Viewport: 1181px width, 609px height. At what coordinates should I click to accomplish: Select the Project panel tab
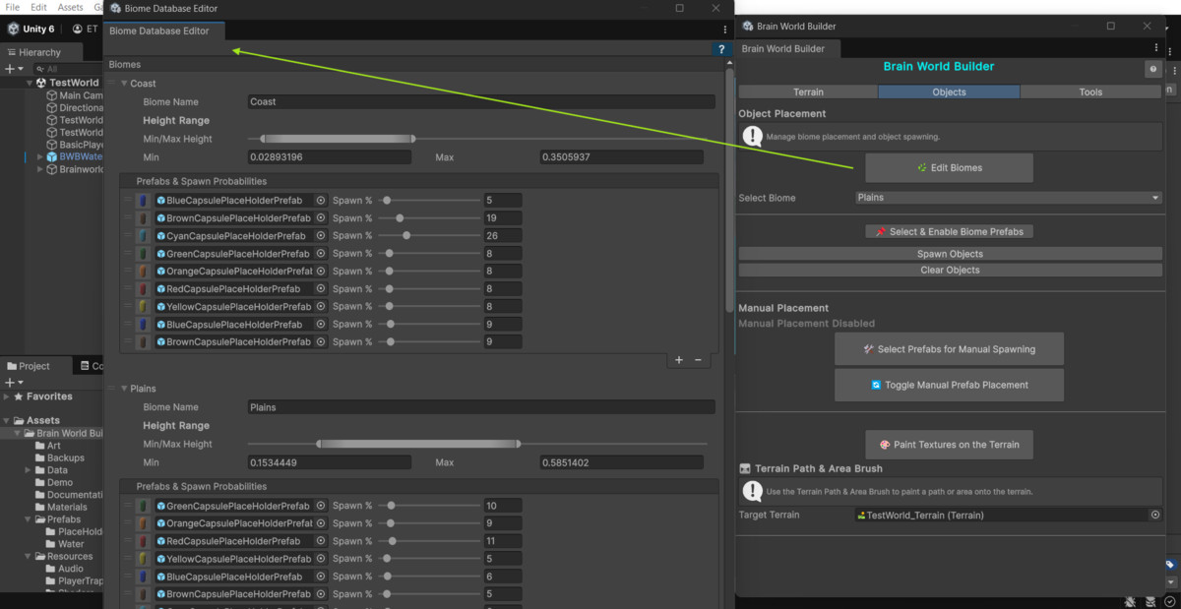(35, 366)
